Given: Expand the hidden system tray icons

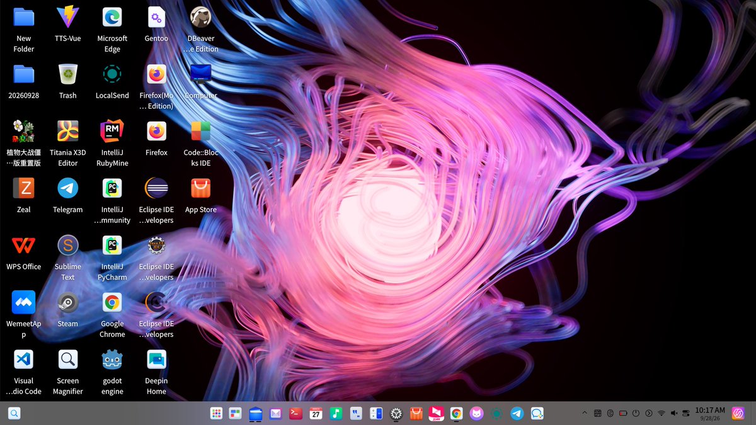Looking at the screenshot, I should (x=585, y=414).
